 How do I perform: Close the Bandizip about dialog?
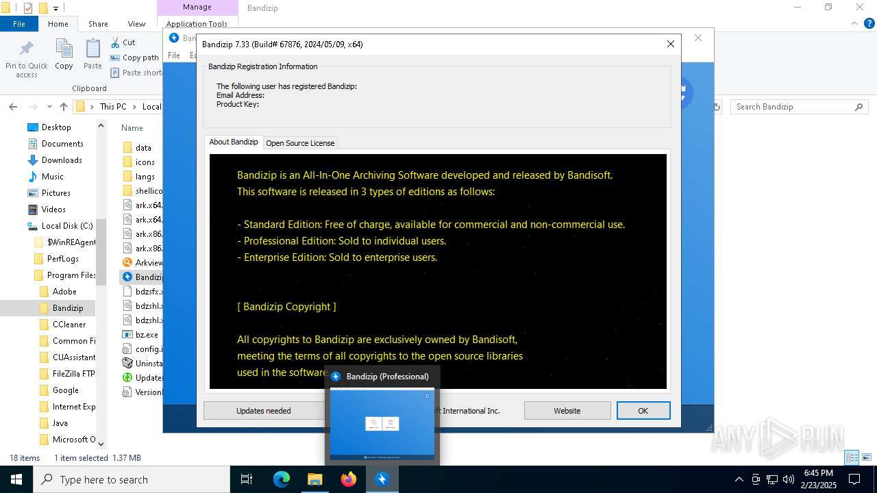click(671, 44)
